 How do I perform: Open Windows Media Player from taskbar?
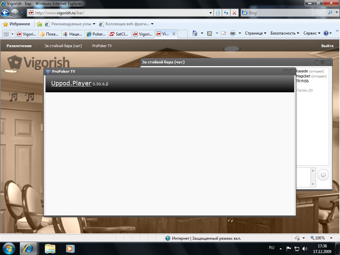pos(70,248)
